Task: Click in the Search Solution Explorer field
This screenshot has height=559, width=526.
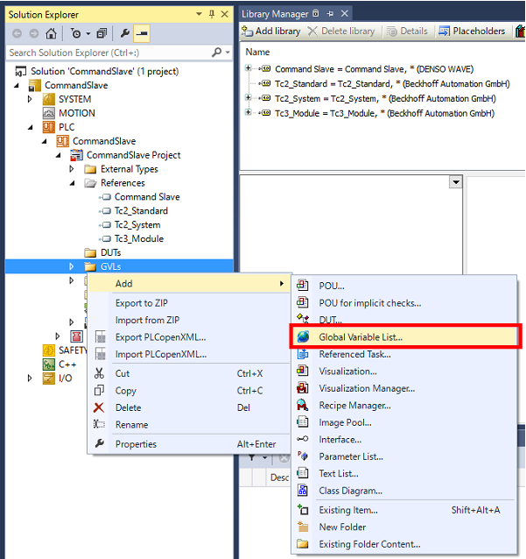Action: [105, 53]
